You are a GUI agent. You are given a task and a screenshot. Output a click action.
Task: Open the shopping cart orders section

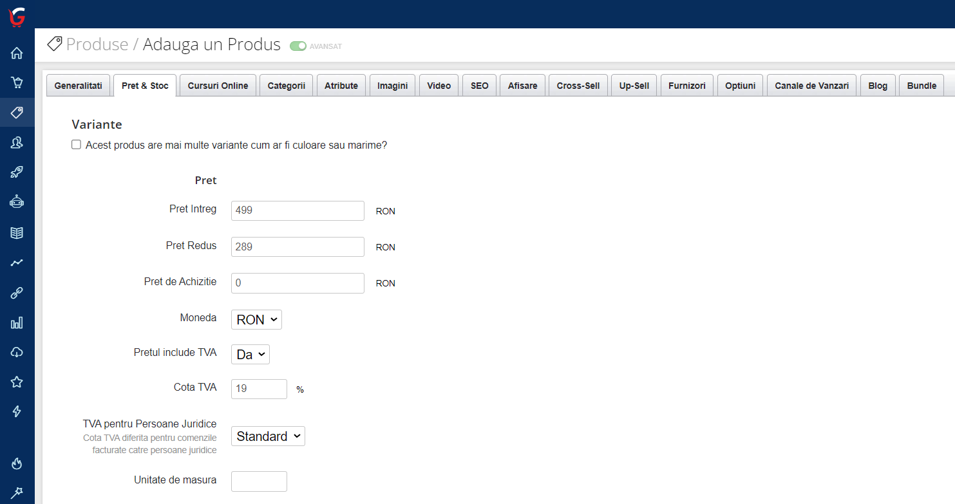17,82
